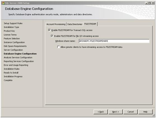This screenshot has width=156, height=118.
Task: Click the SQL Server Setup title bar icon
Action: tap(3, 3)
